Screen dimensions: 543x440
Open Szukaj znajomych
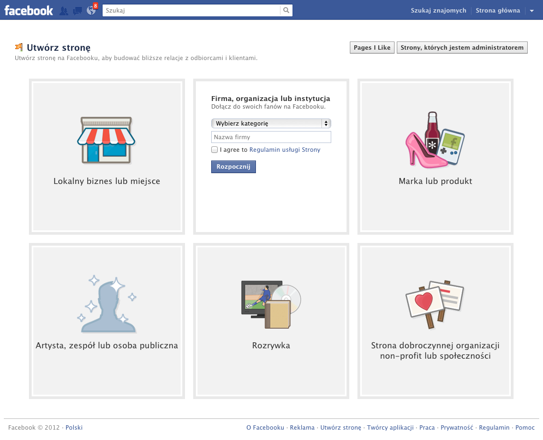[x=438, y=10]
